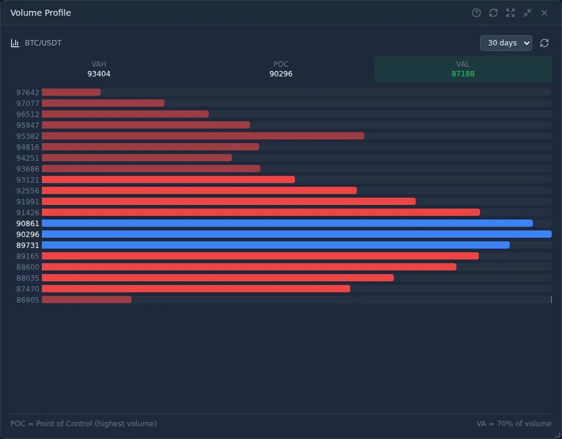Image resolution: width=562 pixels, height=439 pixels.
Task: Click the 94816 volume bar
Action: tap(151, 147)
